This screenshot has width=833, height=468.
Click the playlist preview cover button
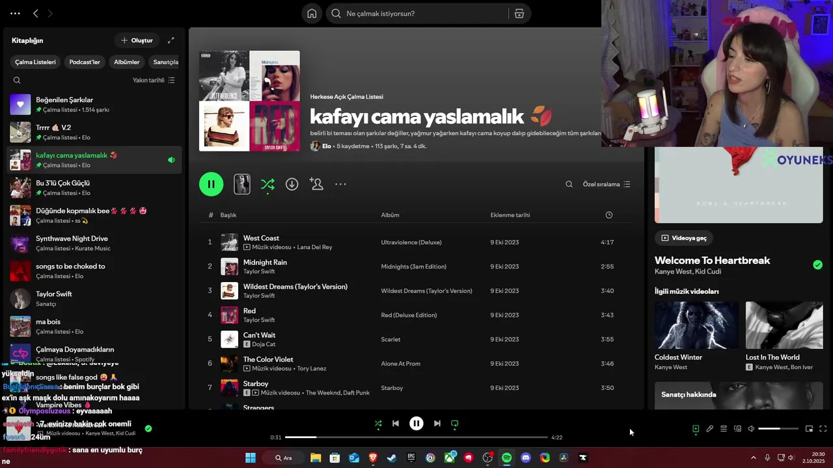pyautogui.click(x=242, y=184)
